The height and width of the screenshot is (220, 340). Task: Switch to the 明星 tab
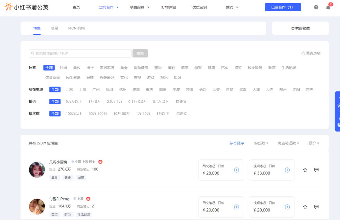[x=54, y=28]
